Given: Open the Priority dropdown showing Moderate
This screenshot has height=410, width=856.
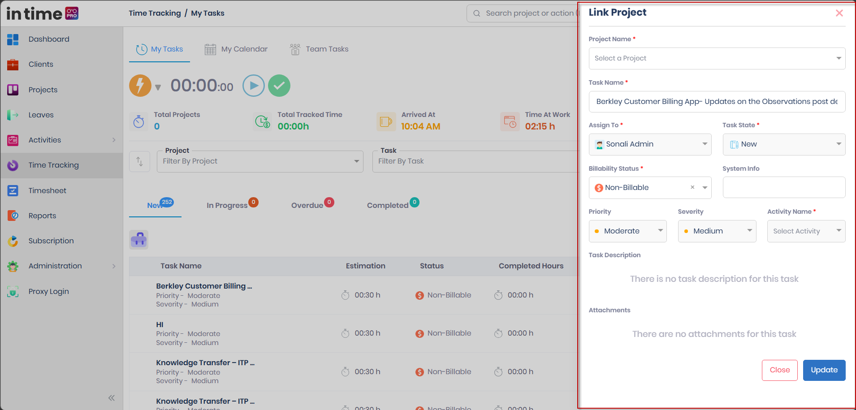Looking at the screenshot, I should pos(627,231).
